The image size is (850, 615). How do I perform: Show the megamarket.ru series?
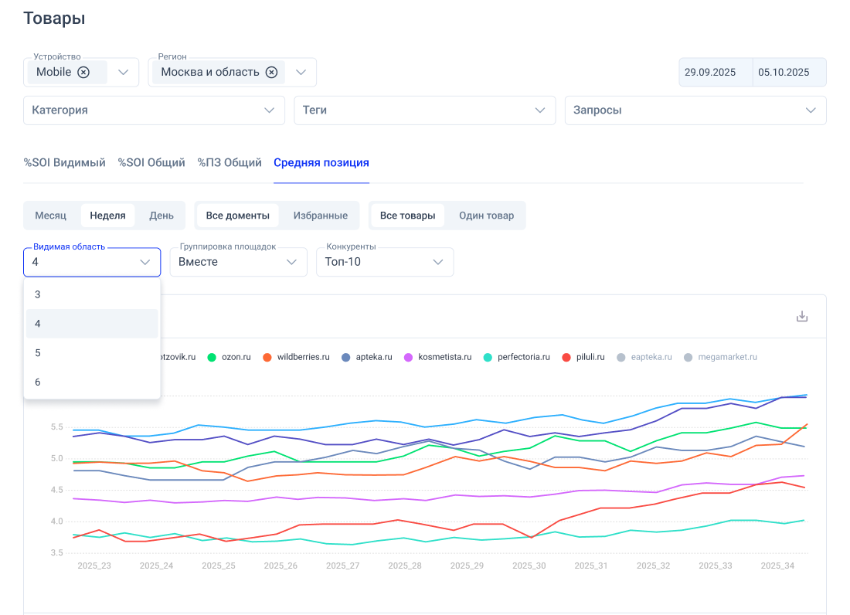(720, 357)
